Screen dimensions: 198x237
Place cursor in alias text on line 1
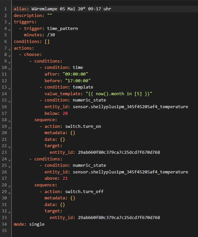(71, 9)
